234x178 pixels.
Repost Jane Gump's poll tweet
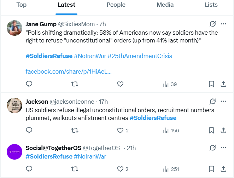click(75, 84)
